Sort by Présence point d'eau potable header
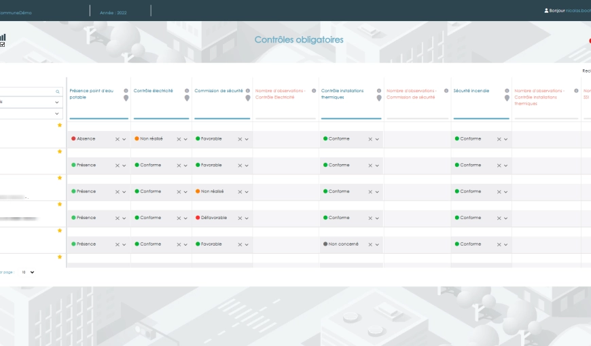Screen dimensions: 591x346 tap(91, 94)
